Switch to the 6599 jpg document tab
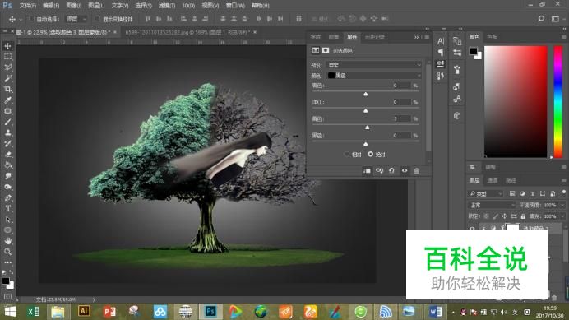The image size is (569, 320). click(x=187, y=32)
